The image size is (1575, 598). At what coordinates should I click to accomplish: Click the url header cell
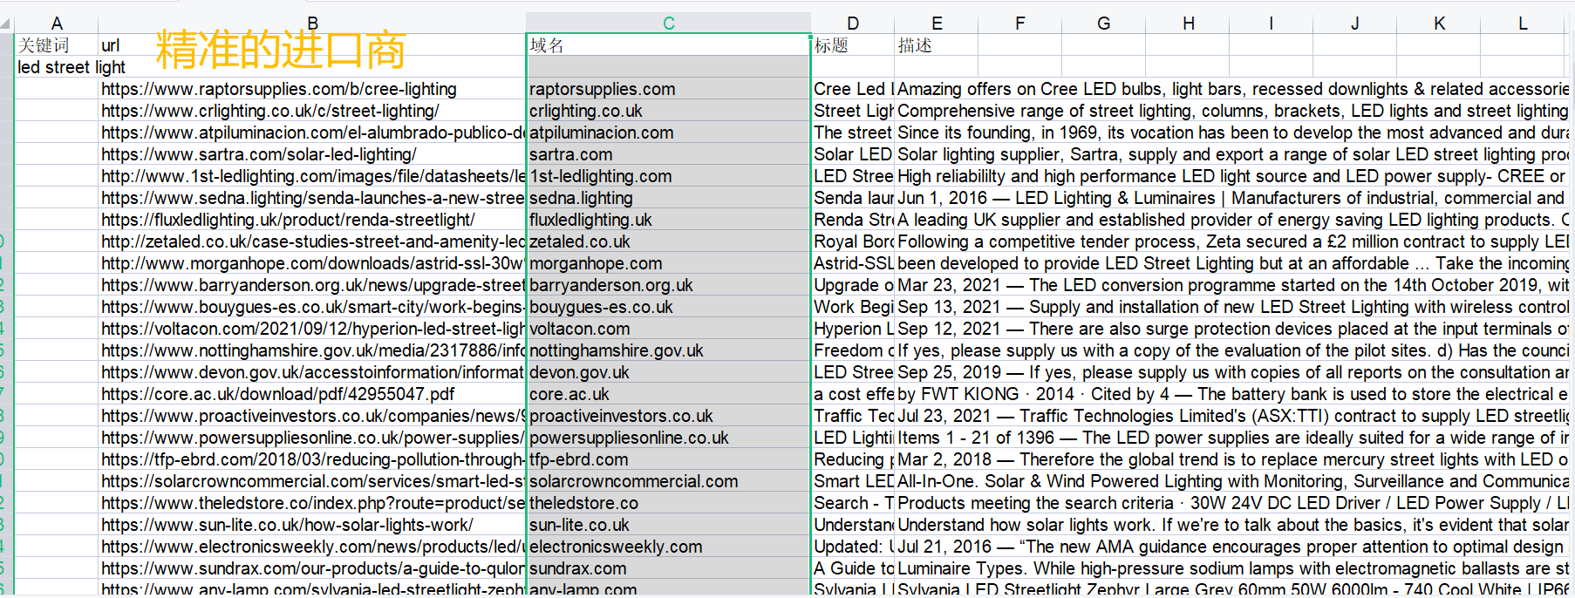[312, 45]
